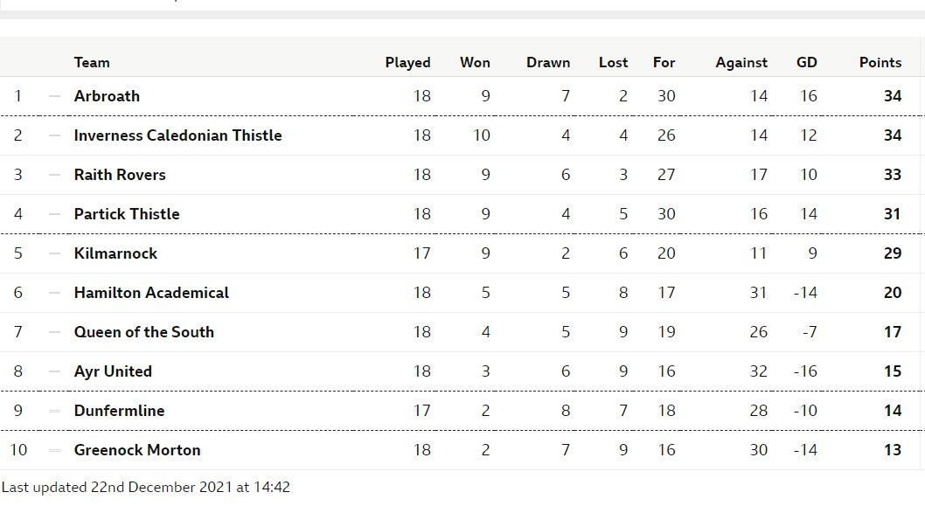Screen dimensions: 925x520
Task: Open the Ayr United team page
Action: (113, 372)
